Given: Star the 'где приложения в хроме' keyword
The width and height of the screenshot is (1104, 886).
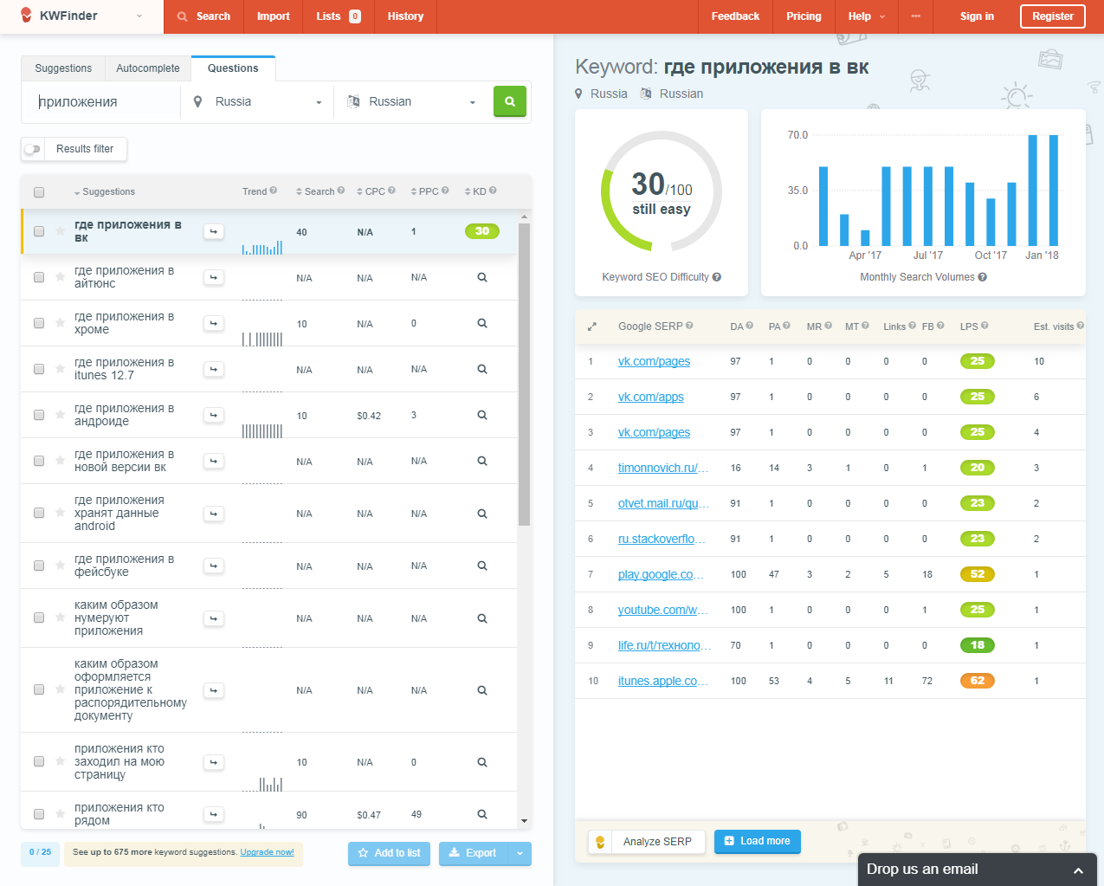Looking at the screenshot, I should (x=61, y=323).
